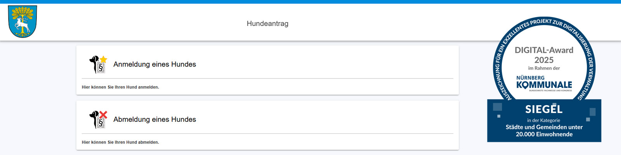Screen dimensions: 621x155
Task: Click the yellow star on the registration icon
Action: [x=104, y=59]
